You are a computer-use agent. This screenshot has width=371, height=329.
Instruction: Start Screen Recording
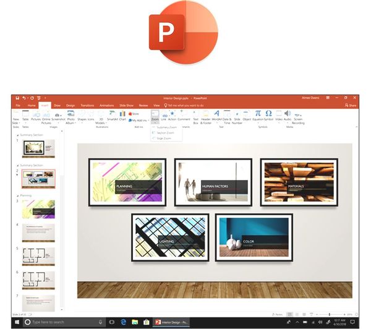tap(298, 118)
